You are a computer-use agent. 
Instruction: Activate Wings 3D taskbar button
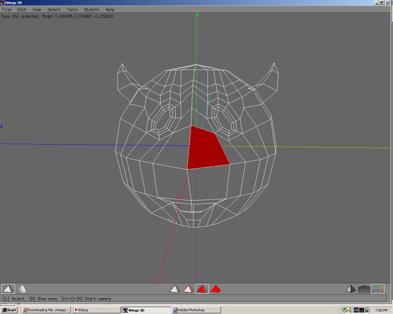pyautogui.click(x=146, y=310)
